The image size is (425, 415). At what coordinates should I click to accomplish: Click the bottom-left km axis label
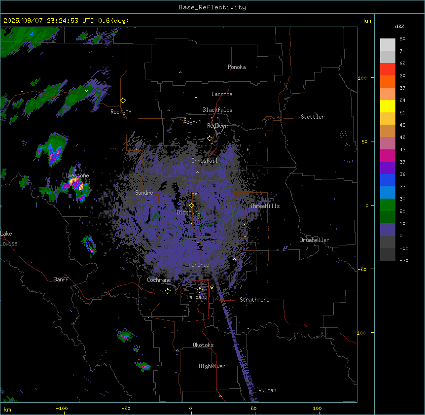tap(7, 409)
